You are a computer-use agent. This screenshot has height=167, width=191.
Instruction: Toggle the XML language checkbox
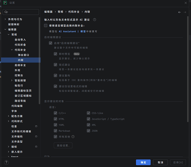88,125
